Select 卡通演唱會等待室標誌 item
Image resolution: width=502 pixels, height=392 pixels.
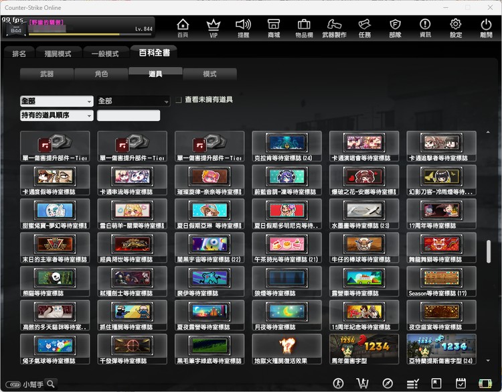pos(364,146)
